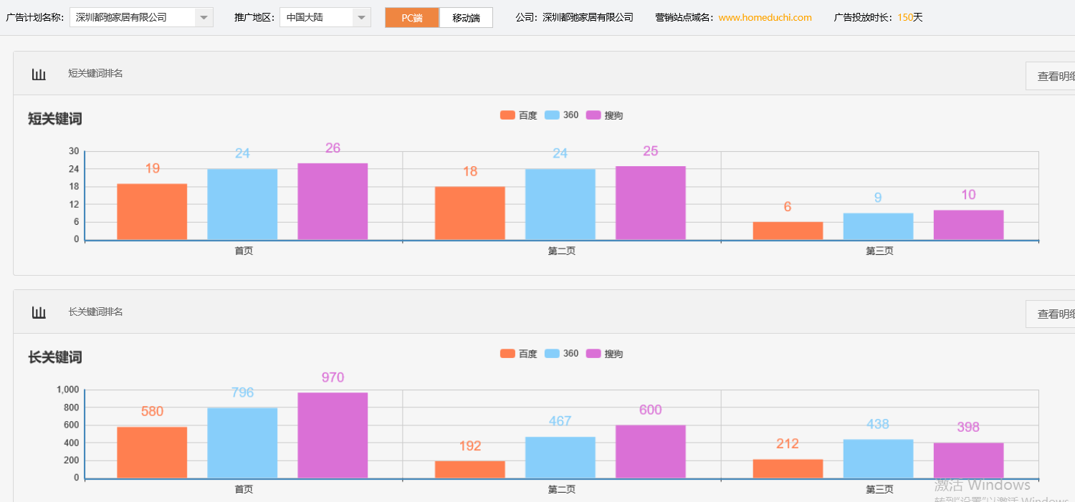
Task: Click the 百度 首页 bar showing 19
Action: click(x=152, y=212)
